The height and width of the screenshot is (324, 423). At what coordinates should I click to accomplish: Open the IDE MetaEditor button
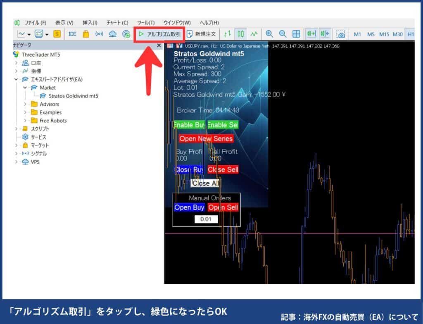pos(72,34)
